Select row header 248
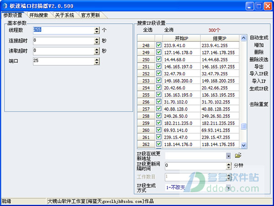 (x=146, y=45)
